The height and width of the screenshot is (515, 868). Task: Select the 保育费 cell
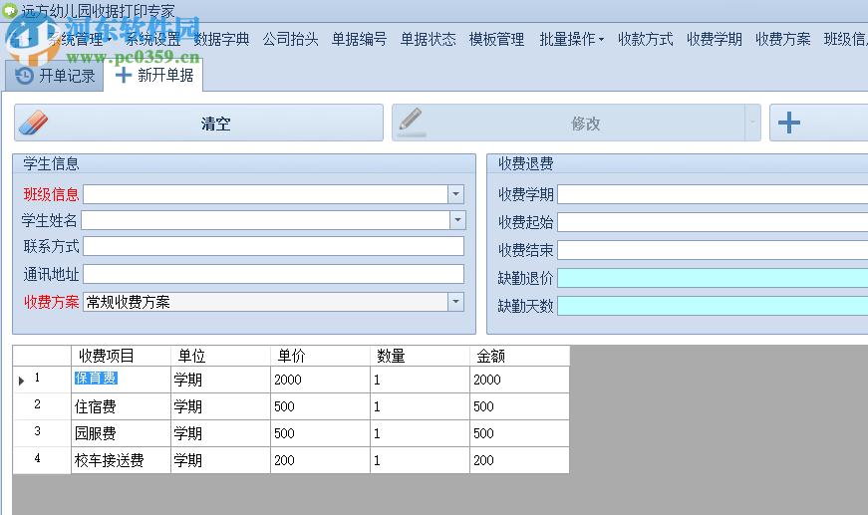click(x=121, y=380)
